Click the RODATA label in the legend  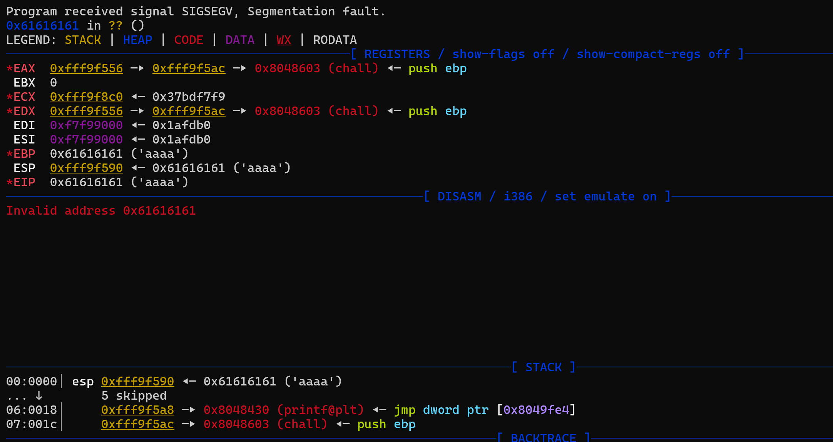(335, 40)
